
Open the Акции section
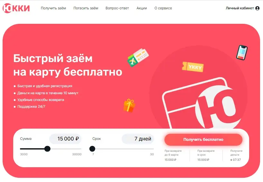(142, 8)
